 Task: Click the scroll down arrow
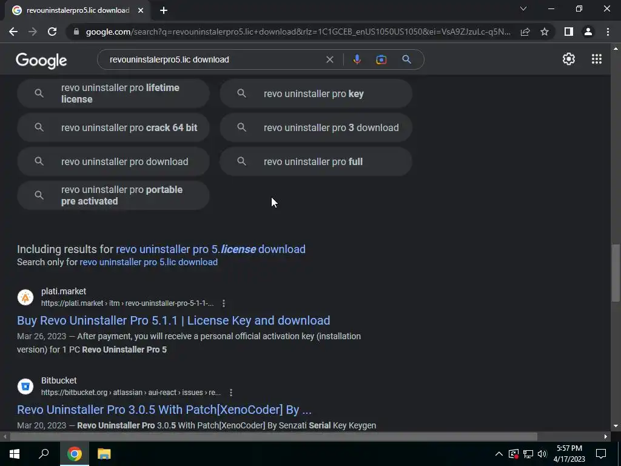pyautogui.click(x=616, y=427)
